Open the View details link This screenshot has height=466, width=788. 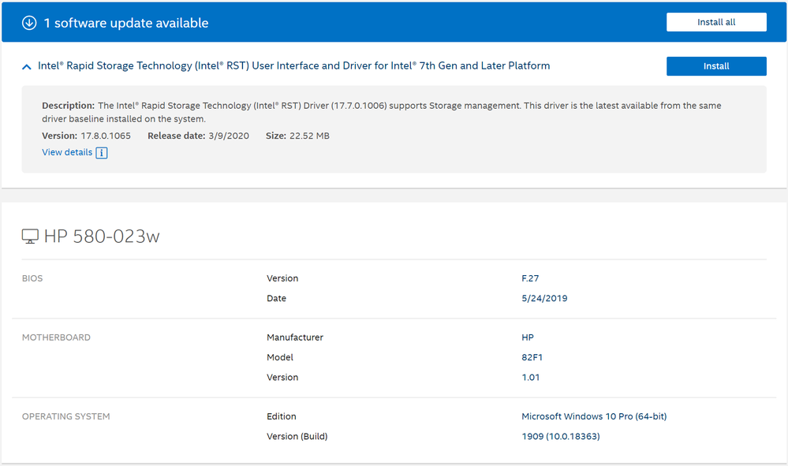coord(67,152)
